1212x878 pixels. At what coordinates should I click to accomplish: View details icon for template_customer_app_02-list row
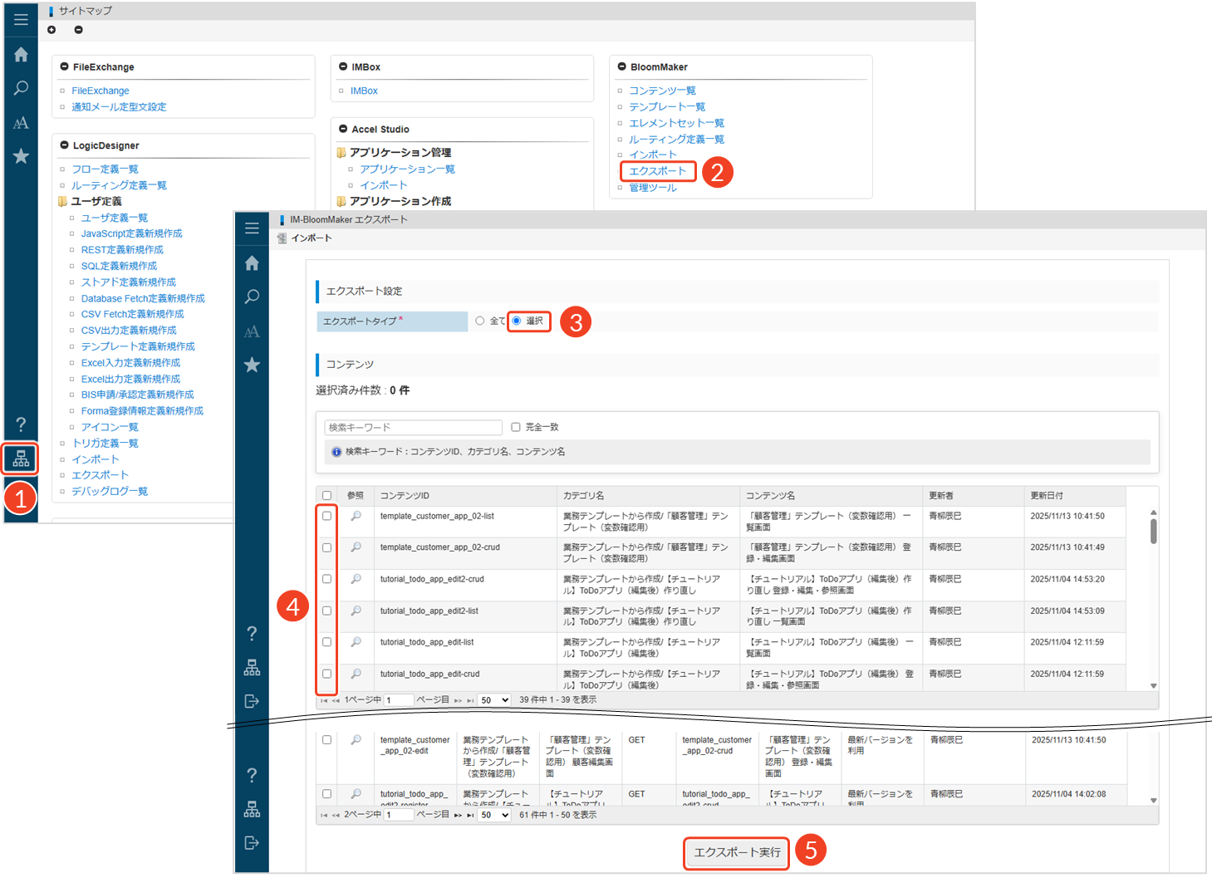pyautogui.click(x=356, y=516)
